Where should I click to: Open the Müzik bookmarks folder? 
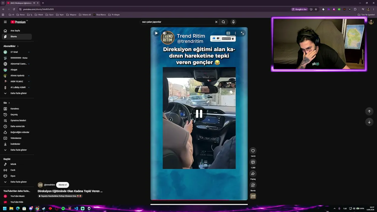(39, 15)
